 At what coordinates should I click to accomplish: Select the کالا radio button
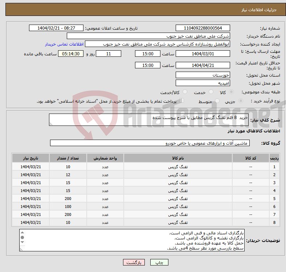(231, 92)
